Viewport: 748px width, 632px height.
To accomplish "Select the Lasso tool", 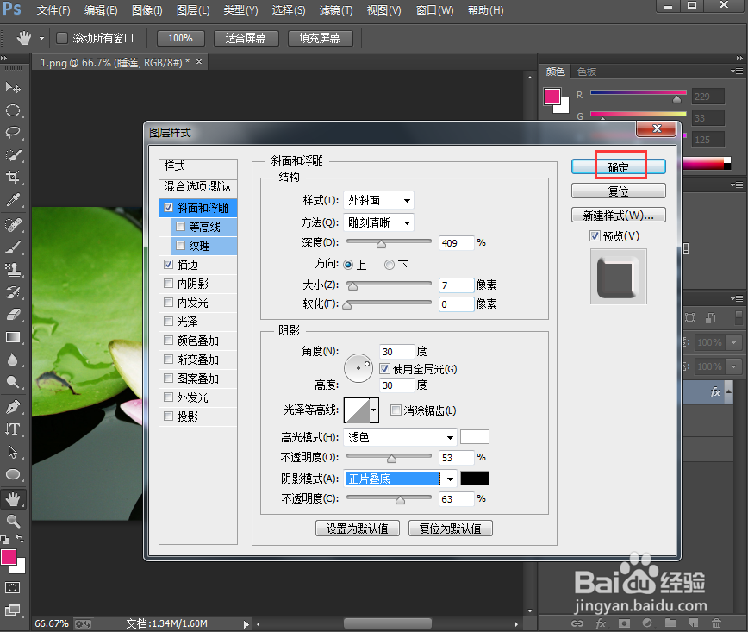I will pos(13,133).
